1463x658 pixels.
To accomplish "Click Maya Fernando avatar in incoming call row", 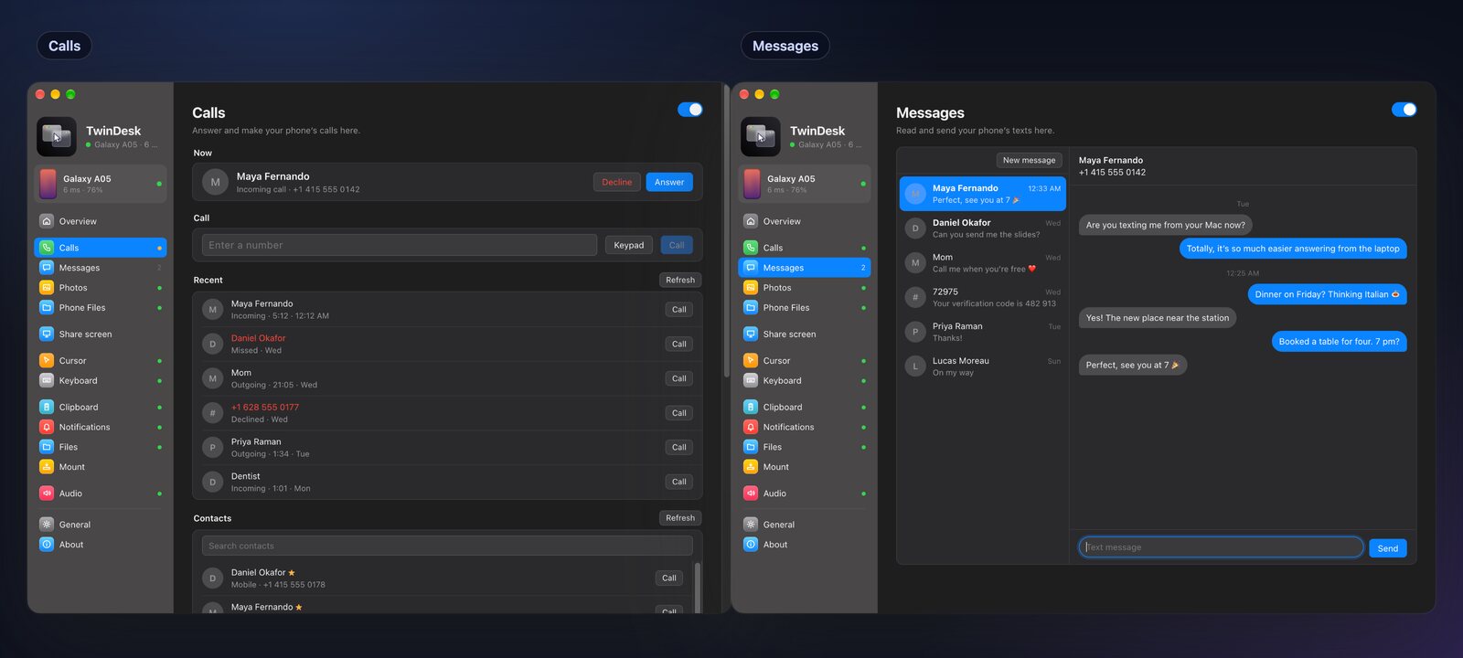I will [215, 182].
